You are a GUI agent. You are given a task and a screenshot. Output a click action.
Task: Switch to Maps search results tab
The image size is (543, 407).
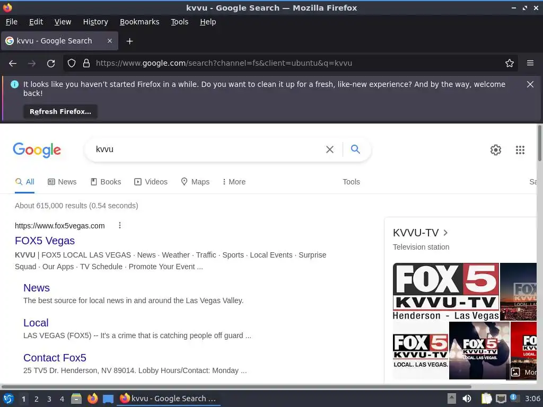(195, 182)
